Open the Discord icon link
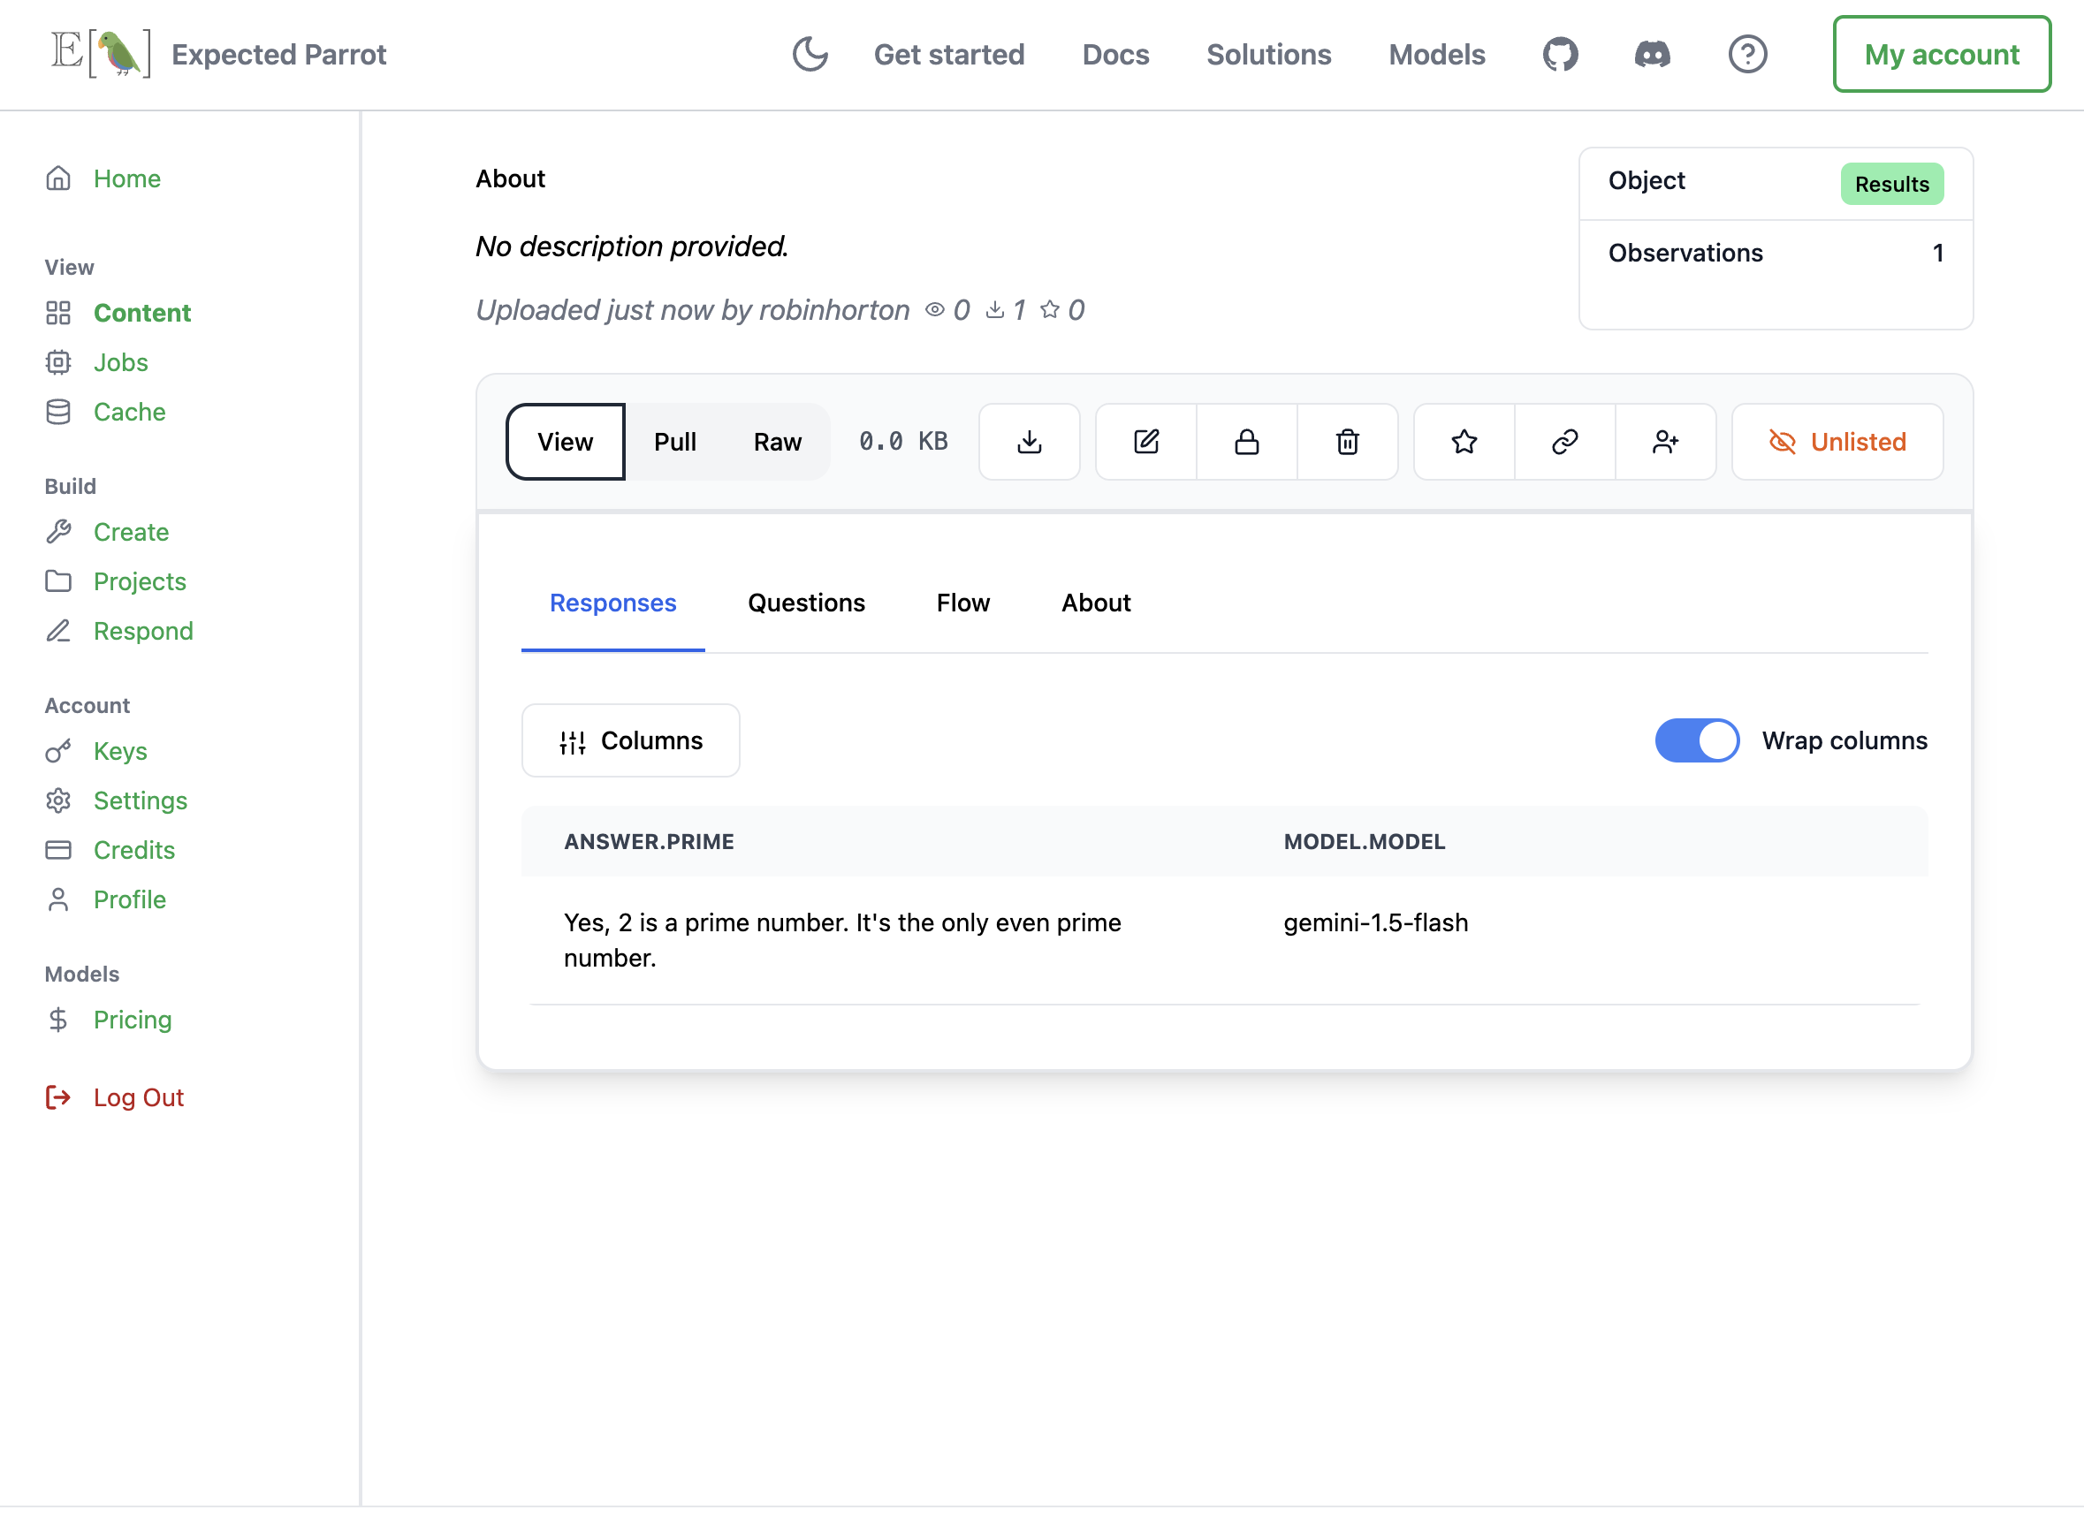Viewport: 2084px width, 1525px height. tap(1652, 55)
